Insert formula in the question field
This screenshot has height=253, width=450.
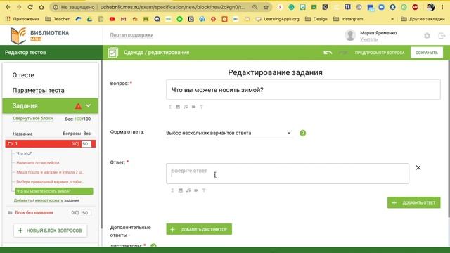click(x=170, y=107)
